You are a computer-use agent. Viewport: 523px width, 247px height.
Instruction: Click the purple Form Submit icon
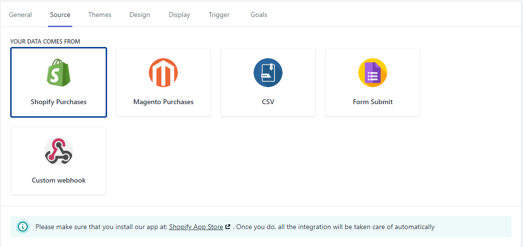click(x=373, y=73)
